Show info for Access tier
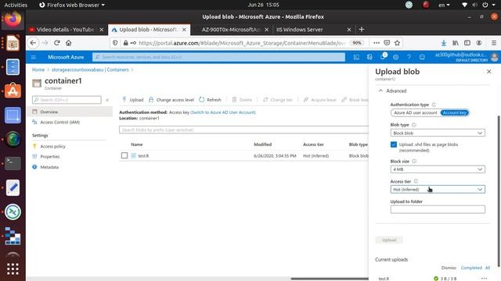The height and width of the screenshot is (281, 501). [416, 181]
